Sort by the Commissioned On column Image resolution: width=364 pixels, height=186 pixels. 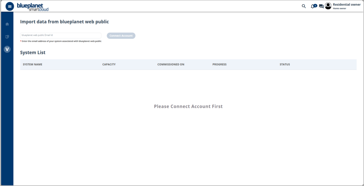(171, 64)
